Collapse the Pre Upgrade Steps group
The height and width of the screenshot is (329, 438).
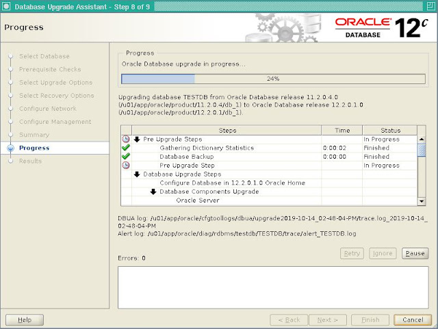tap(137, 139)
